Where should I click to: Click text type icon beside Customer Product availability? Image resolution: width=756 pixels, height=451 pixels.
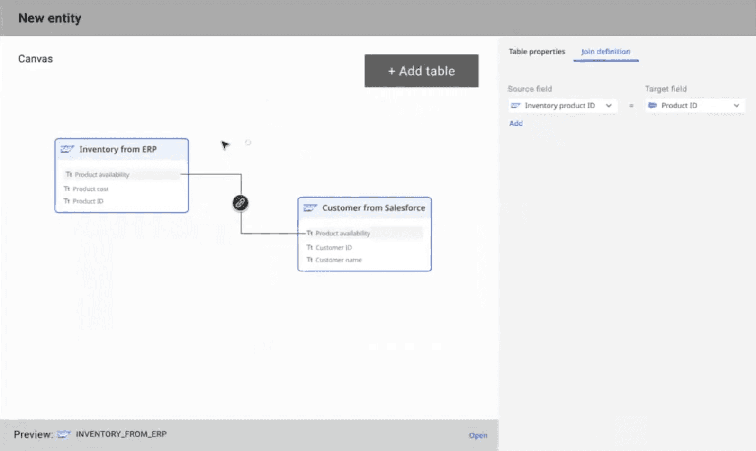pos(310,233)
